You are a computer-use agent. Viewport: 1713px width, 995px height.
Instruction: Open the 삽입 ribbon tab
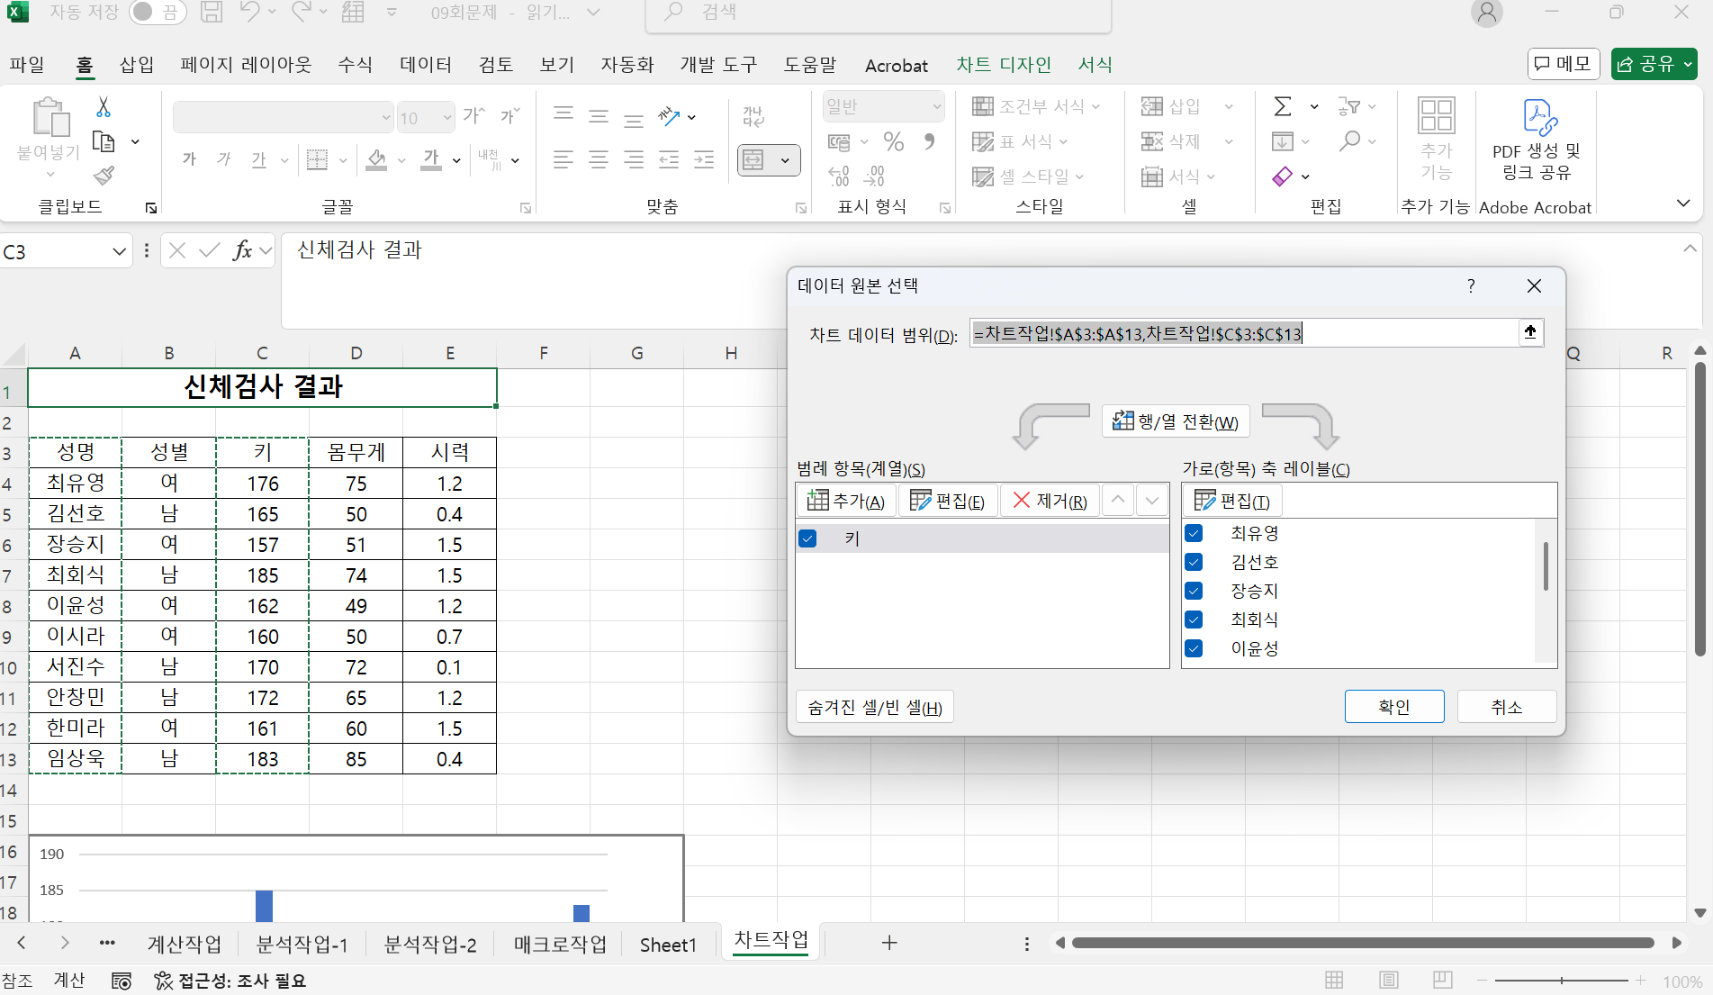(x=137, y=65)
